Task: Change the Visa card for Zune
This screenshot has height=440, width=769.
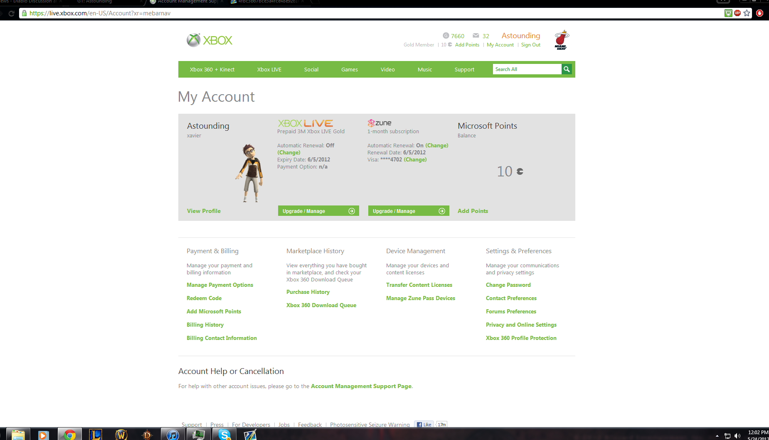Action: [x=415, y=159]
